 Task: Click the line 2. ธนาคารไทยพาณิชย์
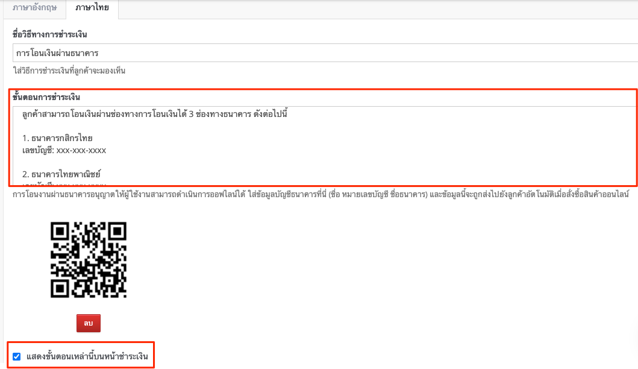(61, 174)
